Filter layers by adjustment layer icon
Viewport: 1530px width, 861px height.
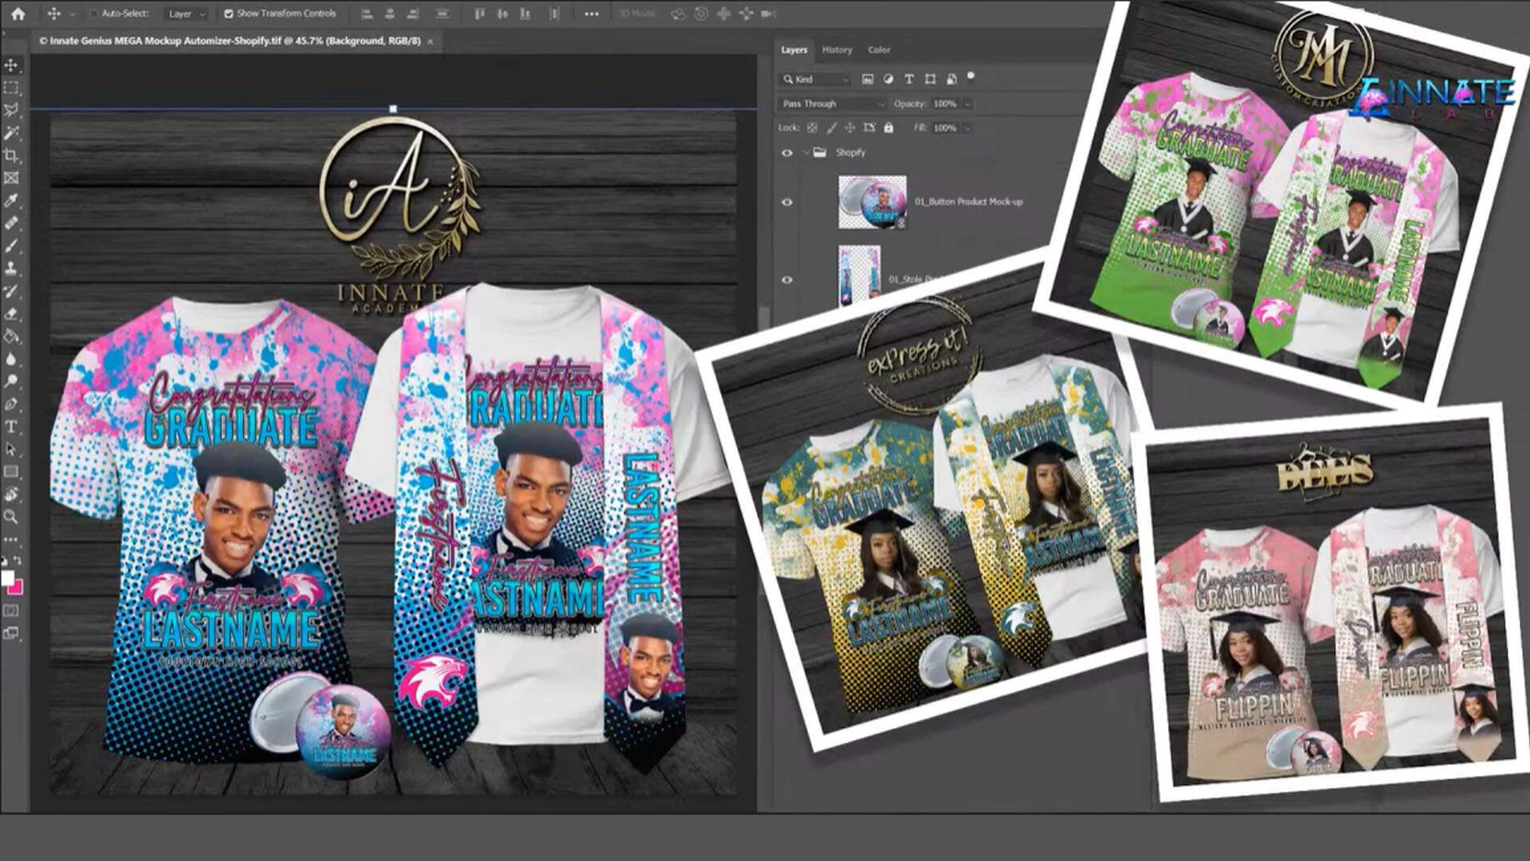[x=888, y=79]
